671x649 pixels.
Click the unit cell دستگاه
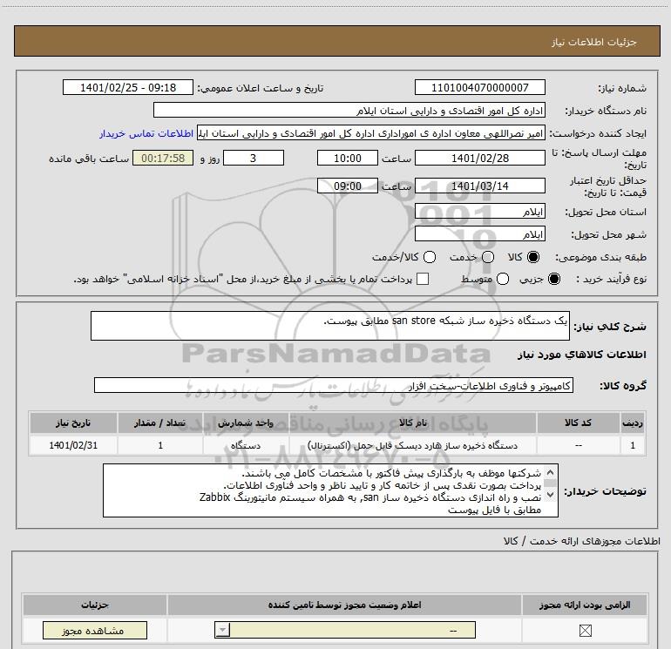click(246, 445)
